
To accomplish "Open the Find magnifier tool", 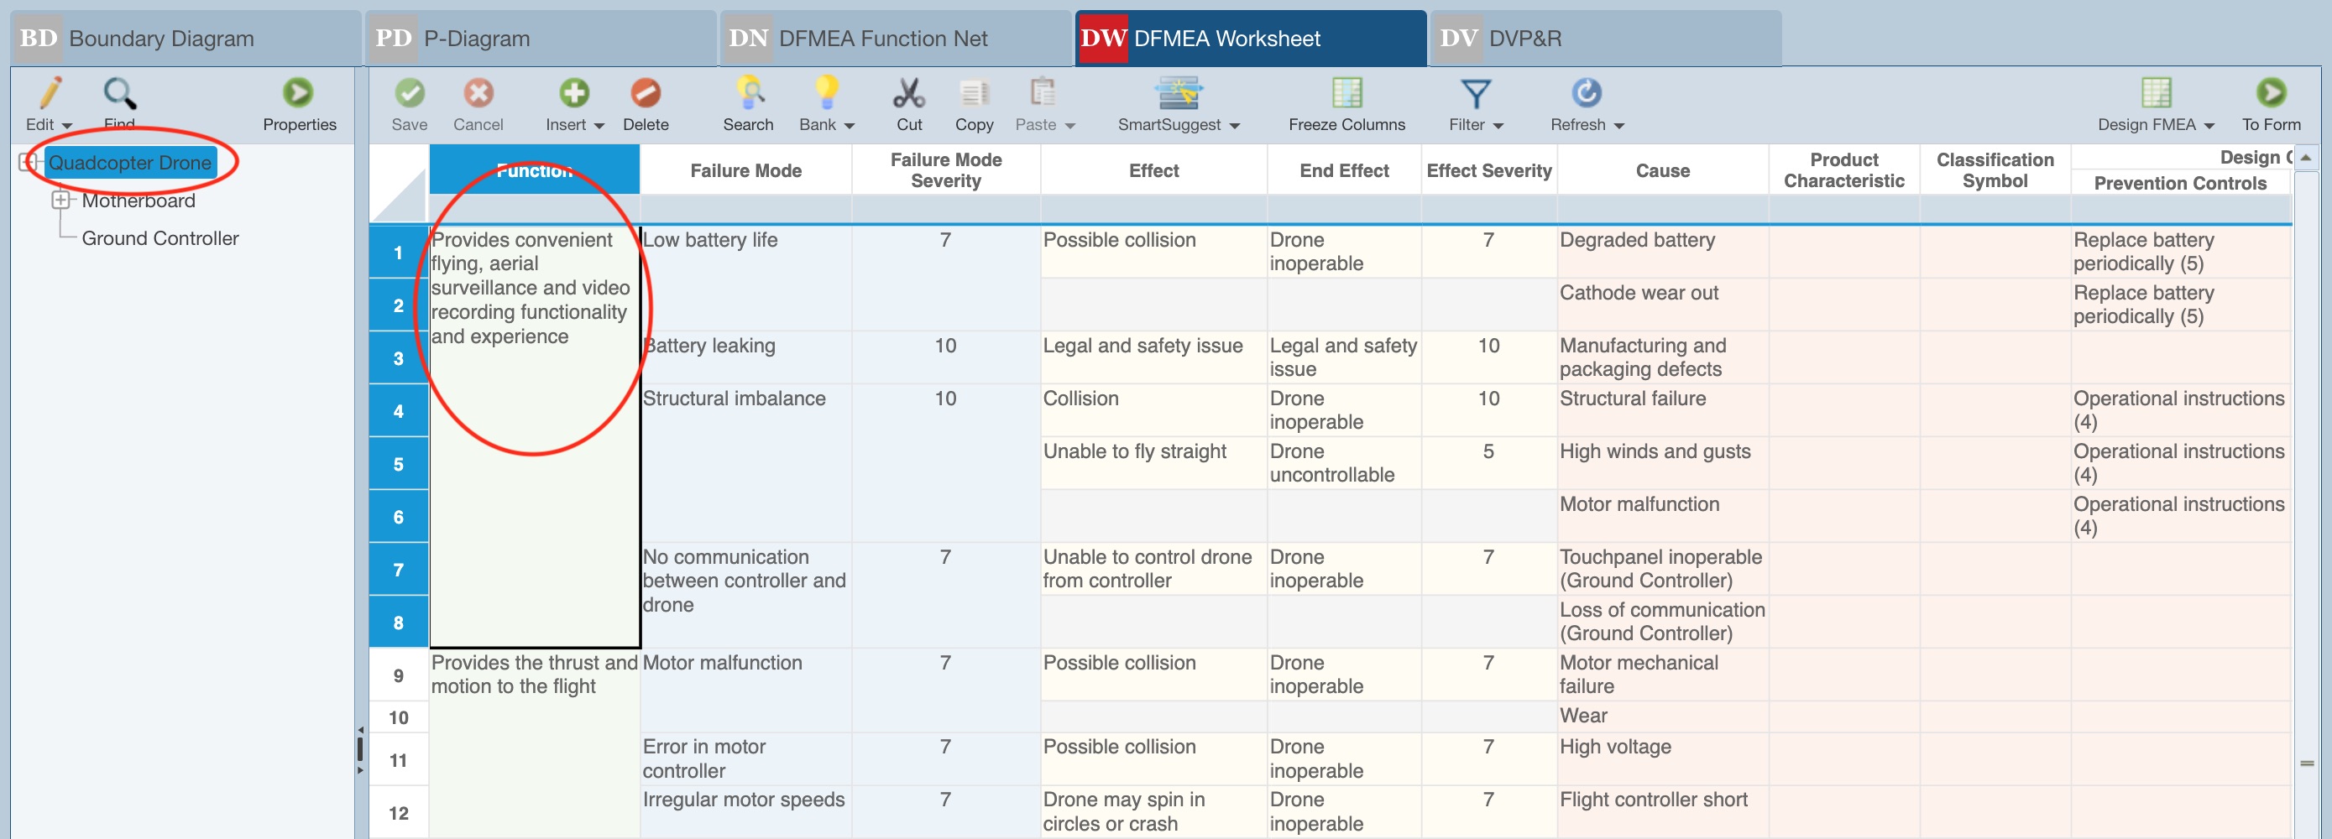I will point(118,93).
